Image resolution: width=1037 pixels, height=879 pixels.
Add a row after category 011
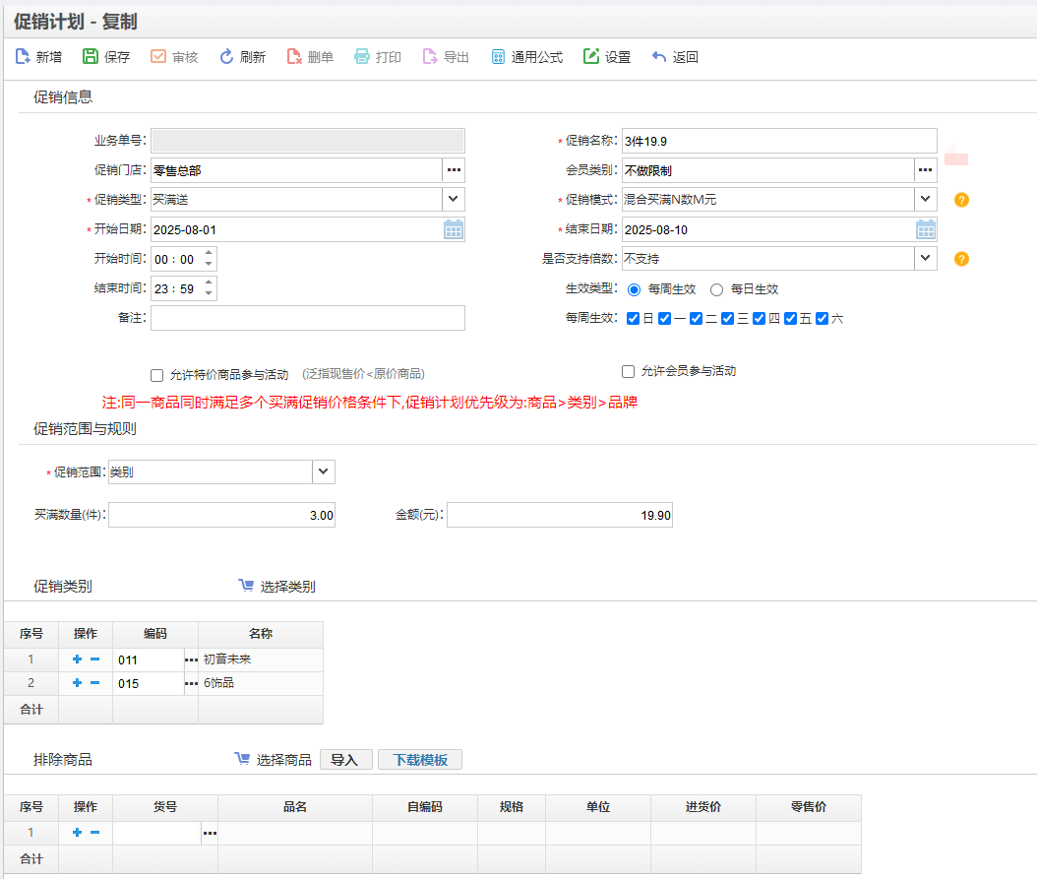(x=78, y=659)
